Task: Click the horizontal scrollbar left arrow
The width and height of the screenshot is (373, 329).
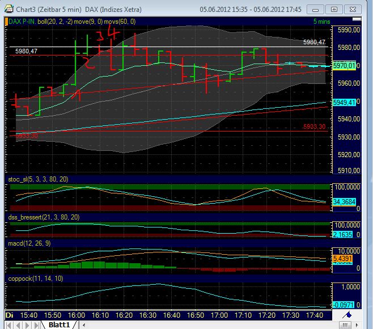Action: (x=84, y=325)
